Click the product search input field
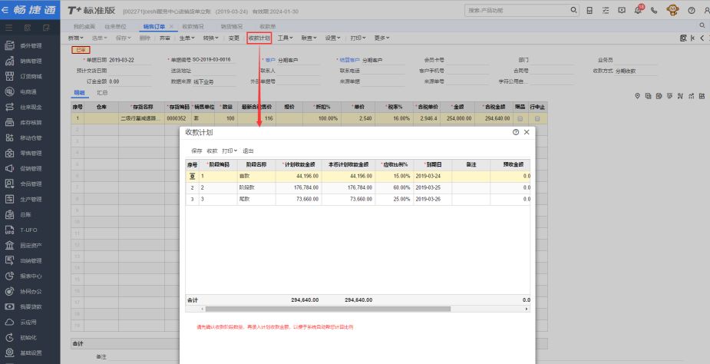The image size is (710, 364). pos(516,11)
